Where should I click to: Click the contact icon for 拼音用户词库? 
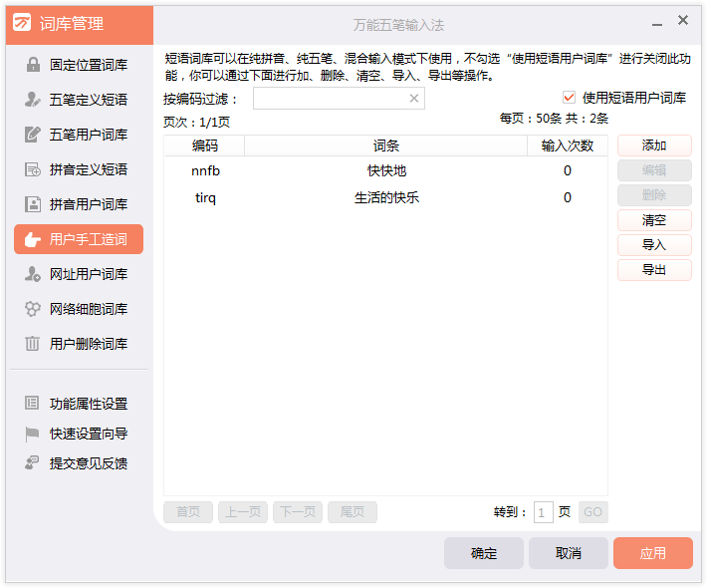32,204
